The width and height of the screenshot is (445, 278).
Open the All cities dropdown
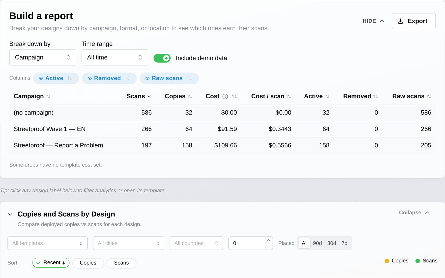[x=129, y=243]
